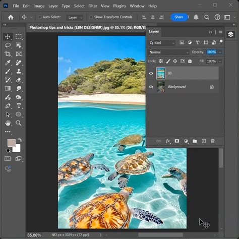This screenshot has height=239, width=239.
Task: Toggle lock position icon
Action: tap(175, 61)
